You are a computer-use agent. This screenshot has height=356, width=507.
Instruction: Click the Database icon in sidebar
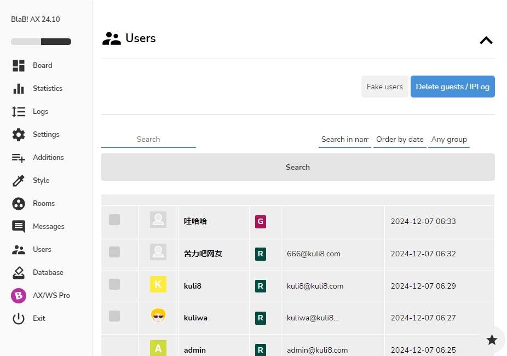coord(19,273)
